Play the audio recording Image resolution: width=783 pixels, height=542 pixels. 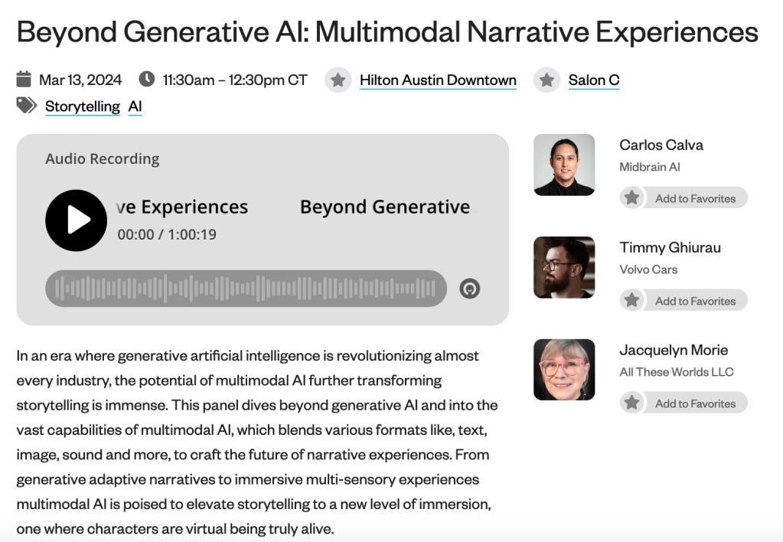76,220
